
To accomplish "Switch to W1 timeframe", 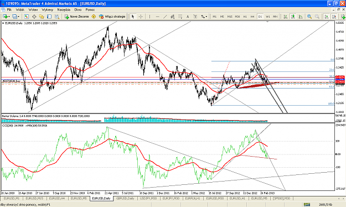I will point(267,17).
